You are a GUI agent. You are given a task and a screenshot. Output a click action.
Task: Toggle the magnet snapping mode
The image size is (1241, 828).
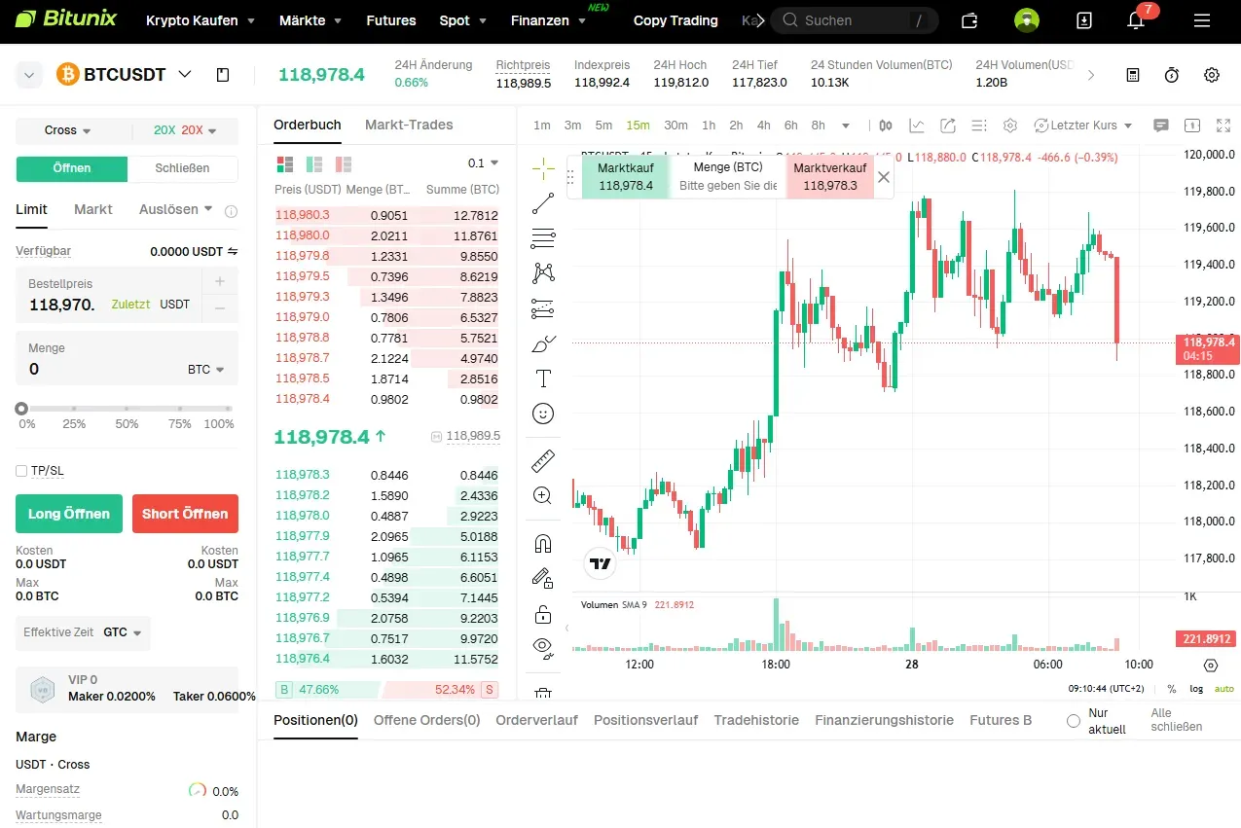tap(543, 543)
